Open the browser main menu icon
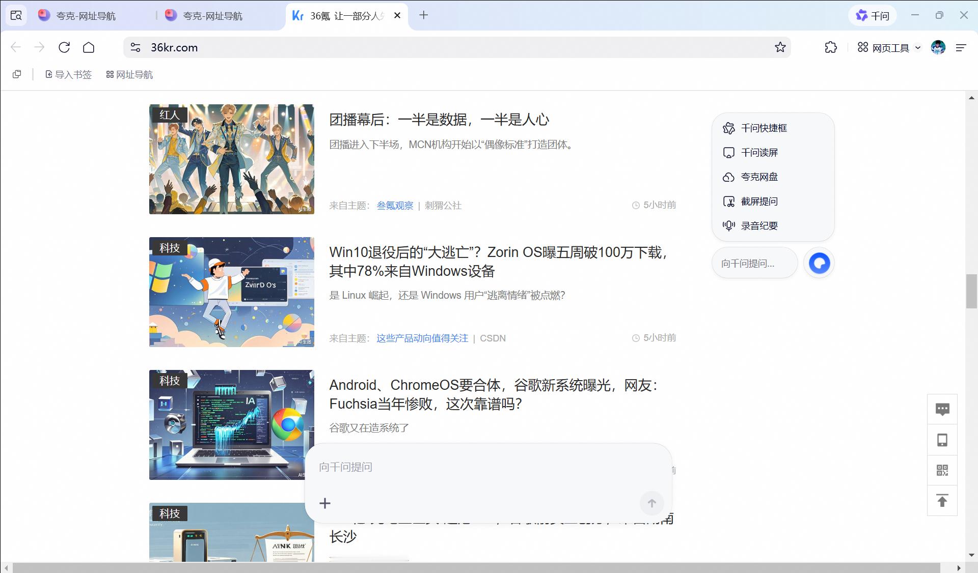Image resolution: width=978 pixels, height=573 pixels. click(961, 47)
